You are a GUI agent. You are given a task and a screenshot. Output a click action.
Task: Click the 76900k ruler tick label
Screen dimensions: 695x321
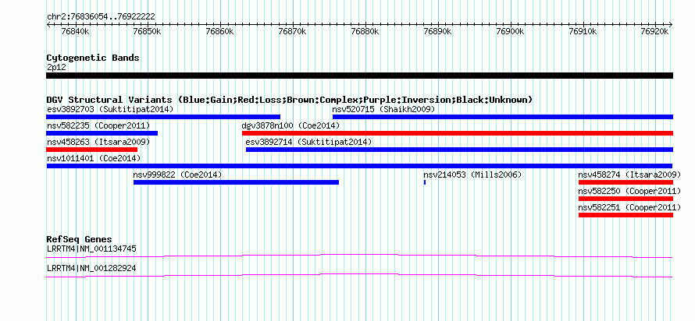(x=511, y=31)
